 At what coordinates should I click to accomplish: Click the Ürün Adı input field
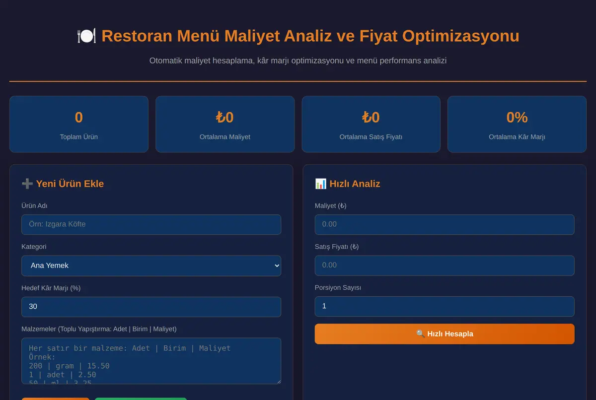[x=151, y=224]
